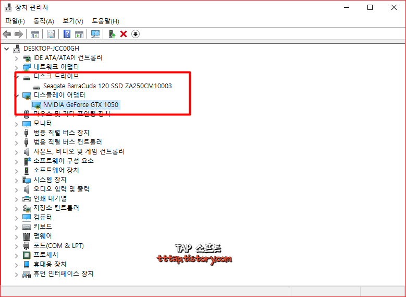Select the 오디오 입력 및 출력 label
Image resolution: width=406 pixels, height=297 pixels.
point(61,189)
